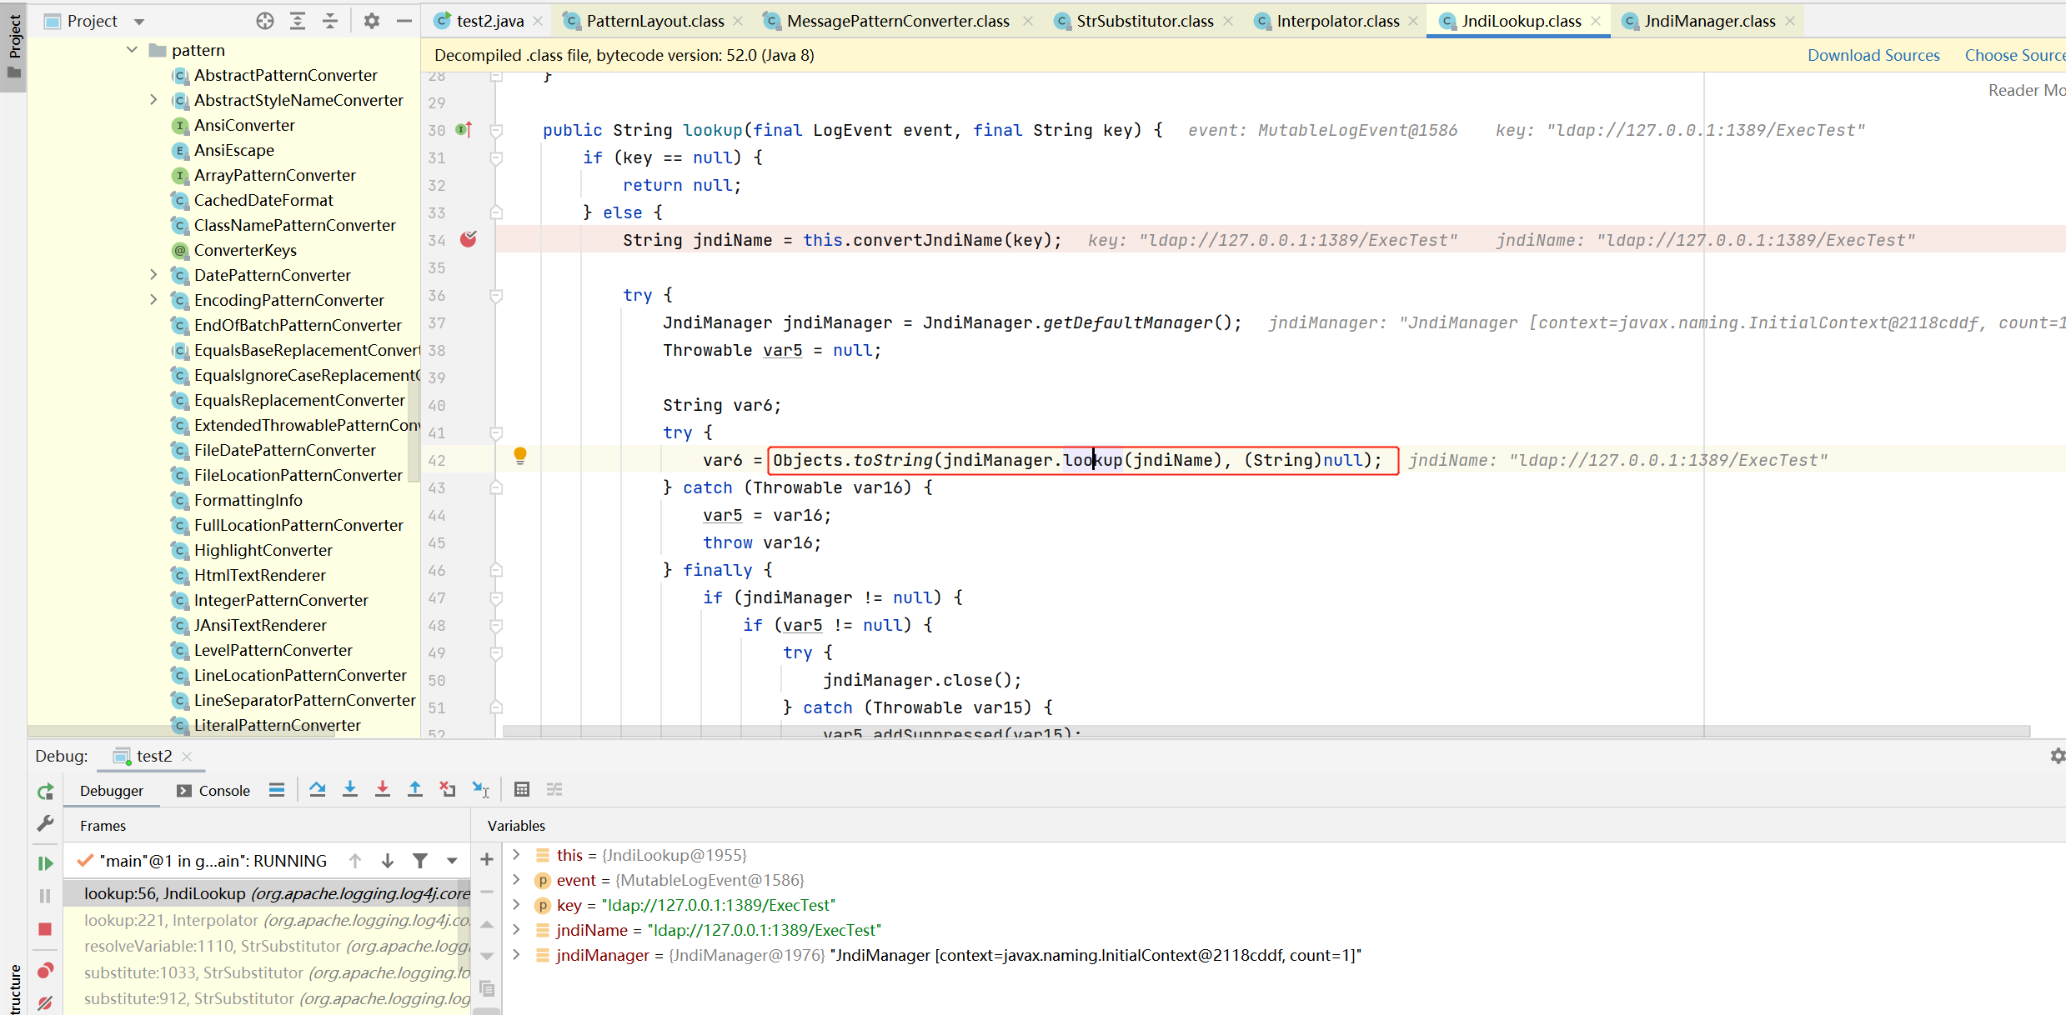
Task: Open the thread selector dropdown arrow in Frames
Action: pyautogui.click(x=452, y=861)
